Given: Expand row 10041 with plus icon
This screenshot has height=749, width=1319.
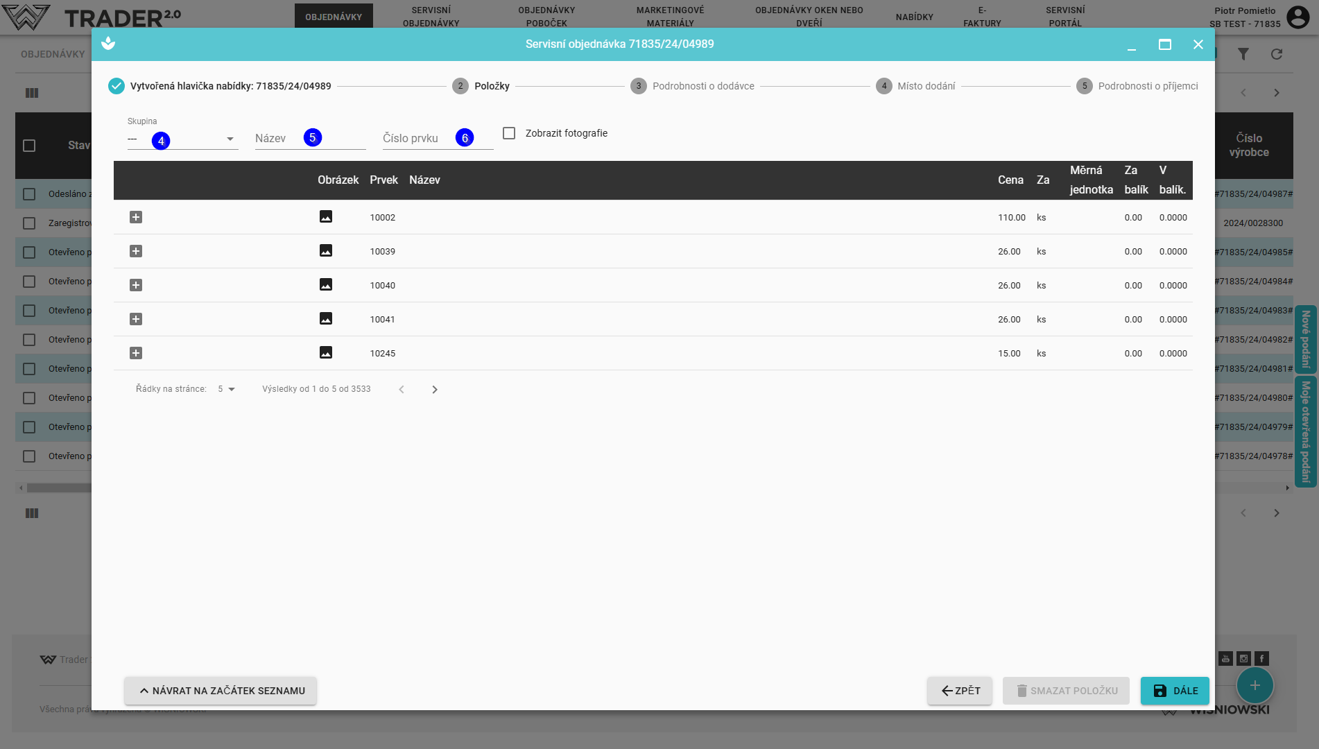Looking at the screenshot, I should pos(136,319).
